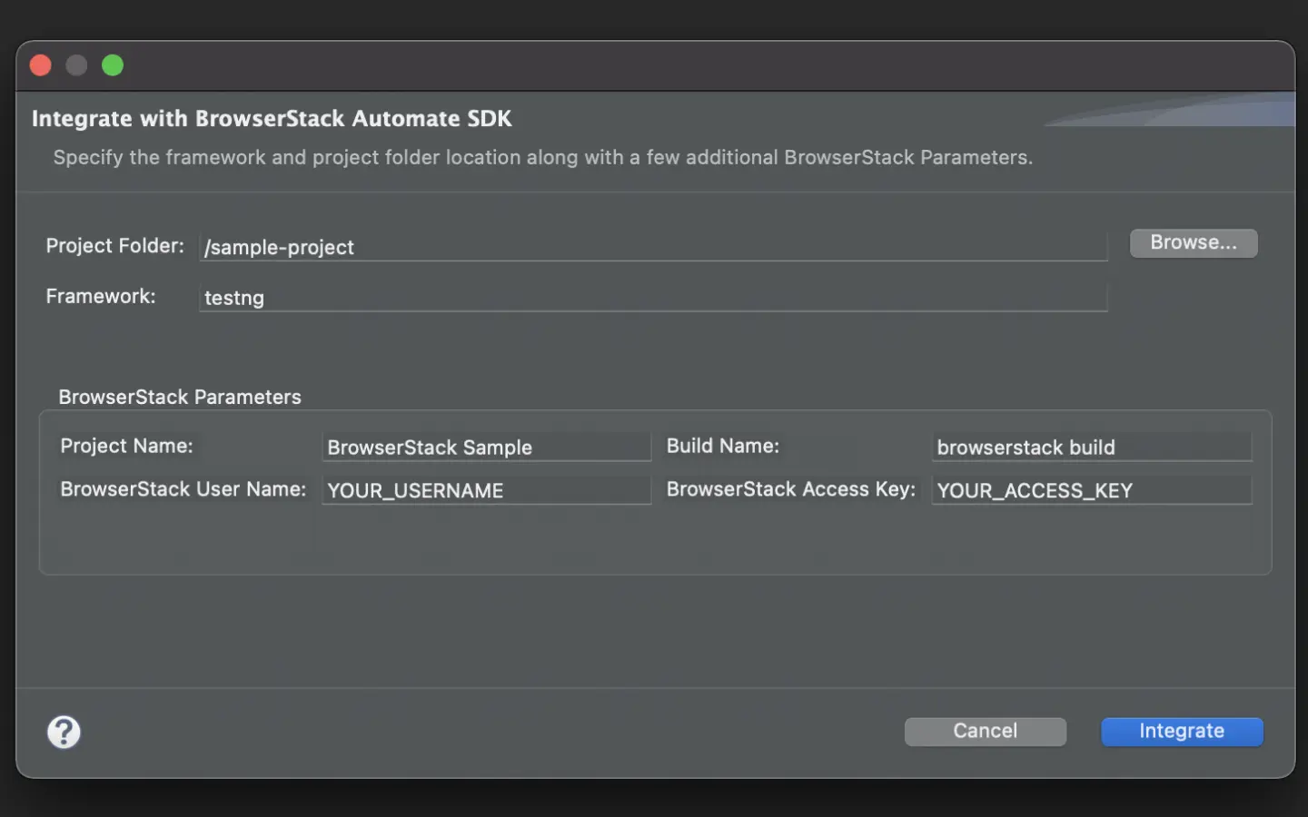Open the Framework testng selector
Image resolution: width=1308 pixels, height=817 pixels.
[652, 298]
